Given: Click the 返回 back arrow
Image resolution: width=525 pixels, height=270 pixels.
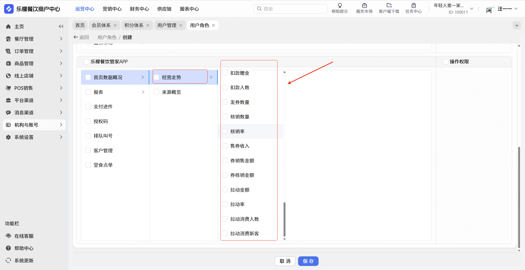Looking at the screenshot, I should coord(76,37).
